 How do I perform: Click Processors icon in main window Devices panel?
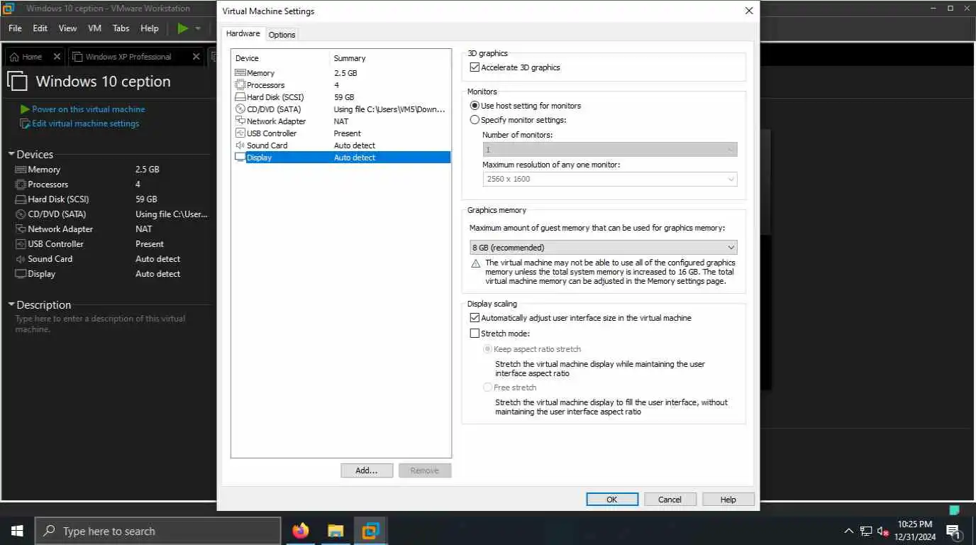click(x=21, y=185)
